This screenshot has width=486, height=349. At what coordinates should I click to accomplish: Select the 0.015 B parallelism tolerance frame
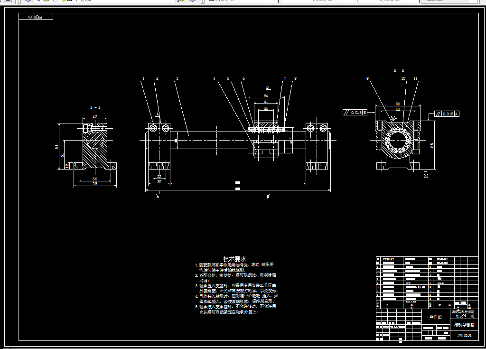pyautogui.click(x=355, y=113)
